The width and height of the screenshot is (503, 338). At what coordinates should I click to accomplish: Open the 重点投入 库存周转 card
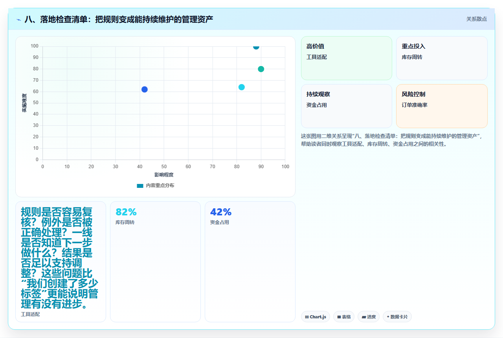(x=442, y=58)
